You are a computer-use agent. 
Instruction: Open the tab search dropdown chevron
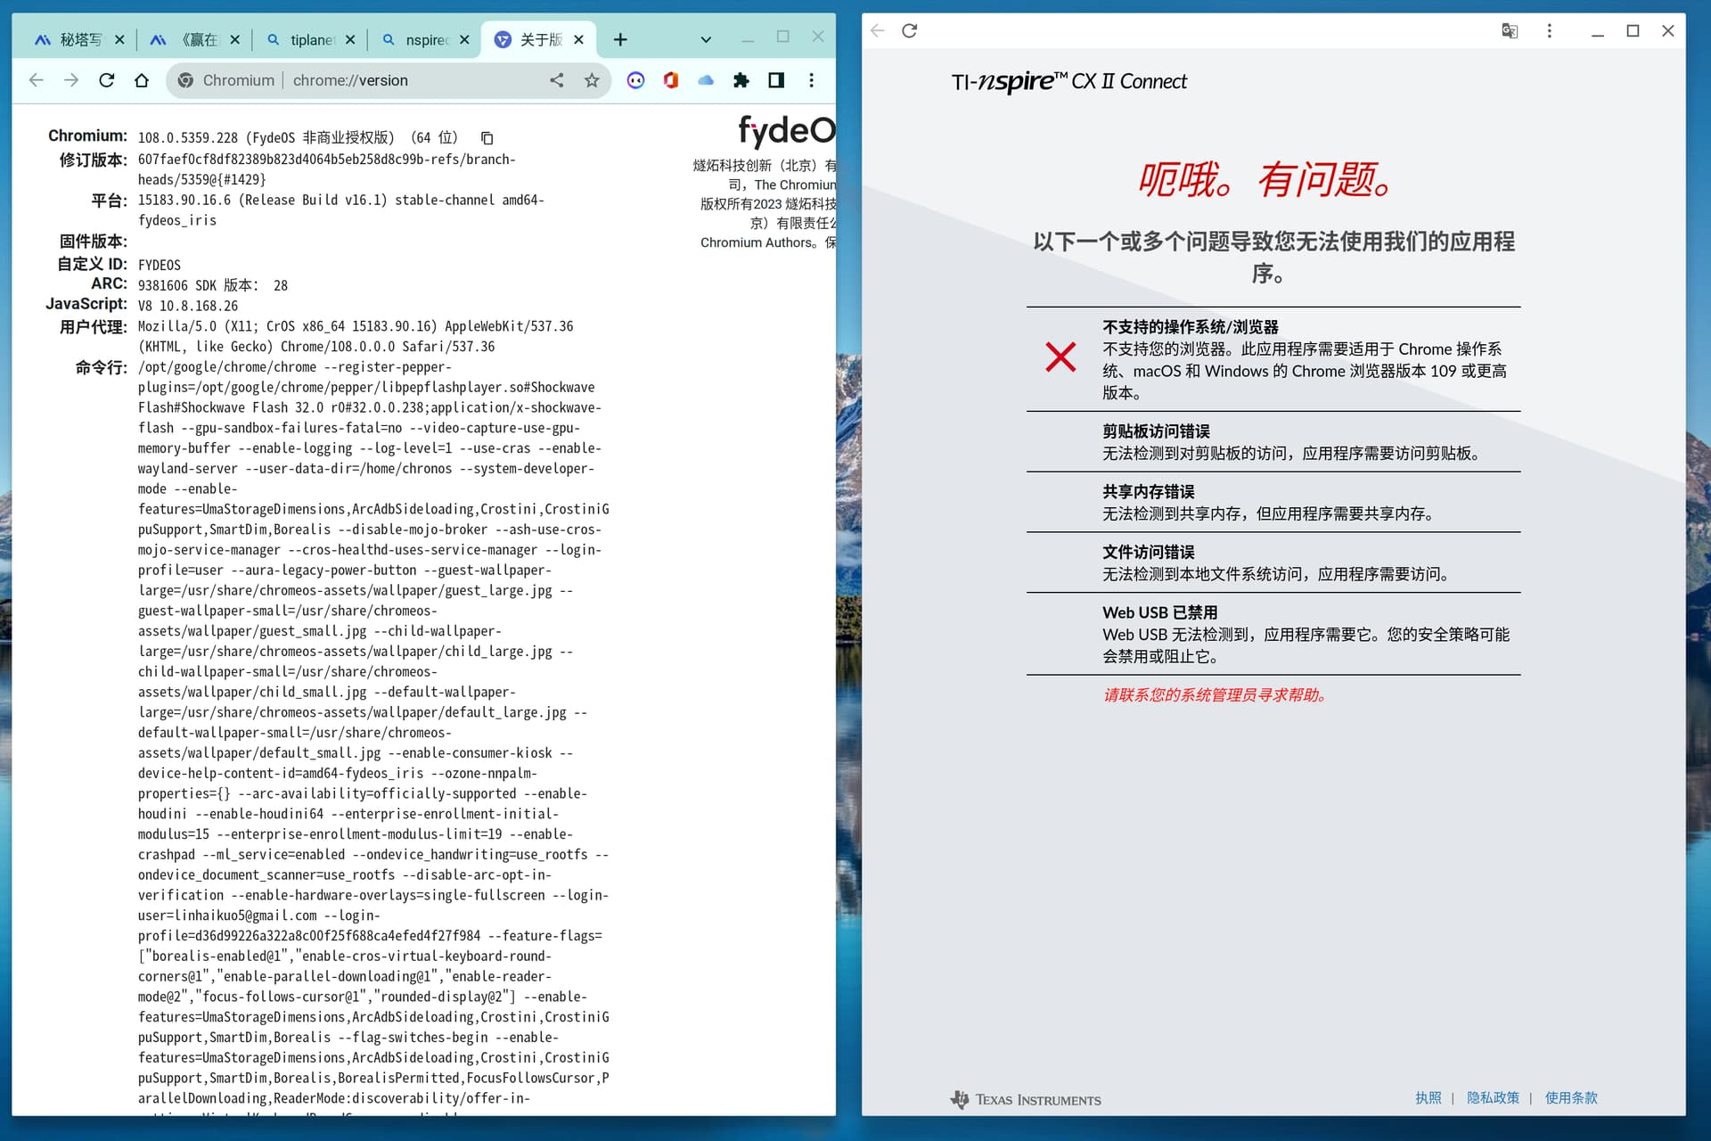pos(706,39)
